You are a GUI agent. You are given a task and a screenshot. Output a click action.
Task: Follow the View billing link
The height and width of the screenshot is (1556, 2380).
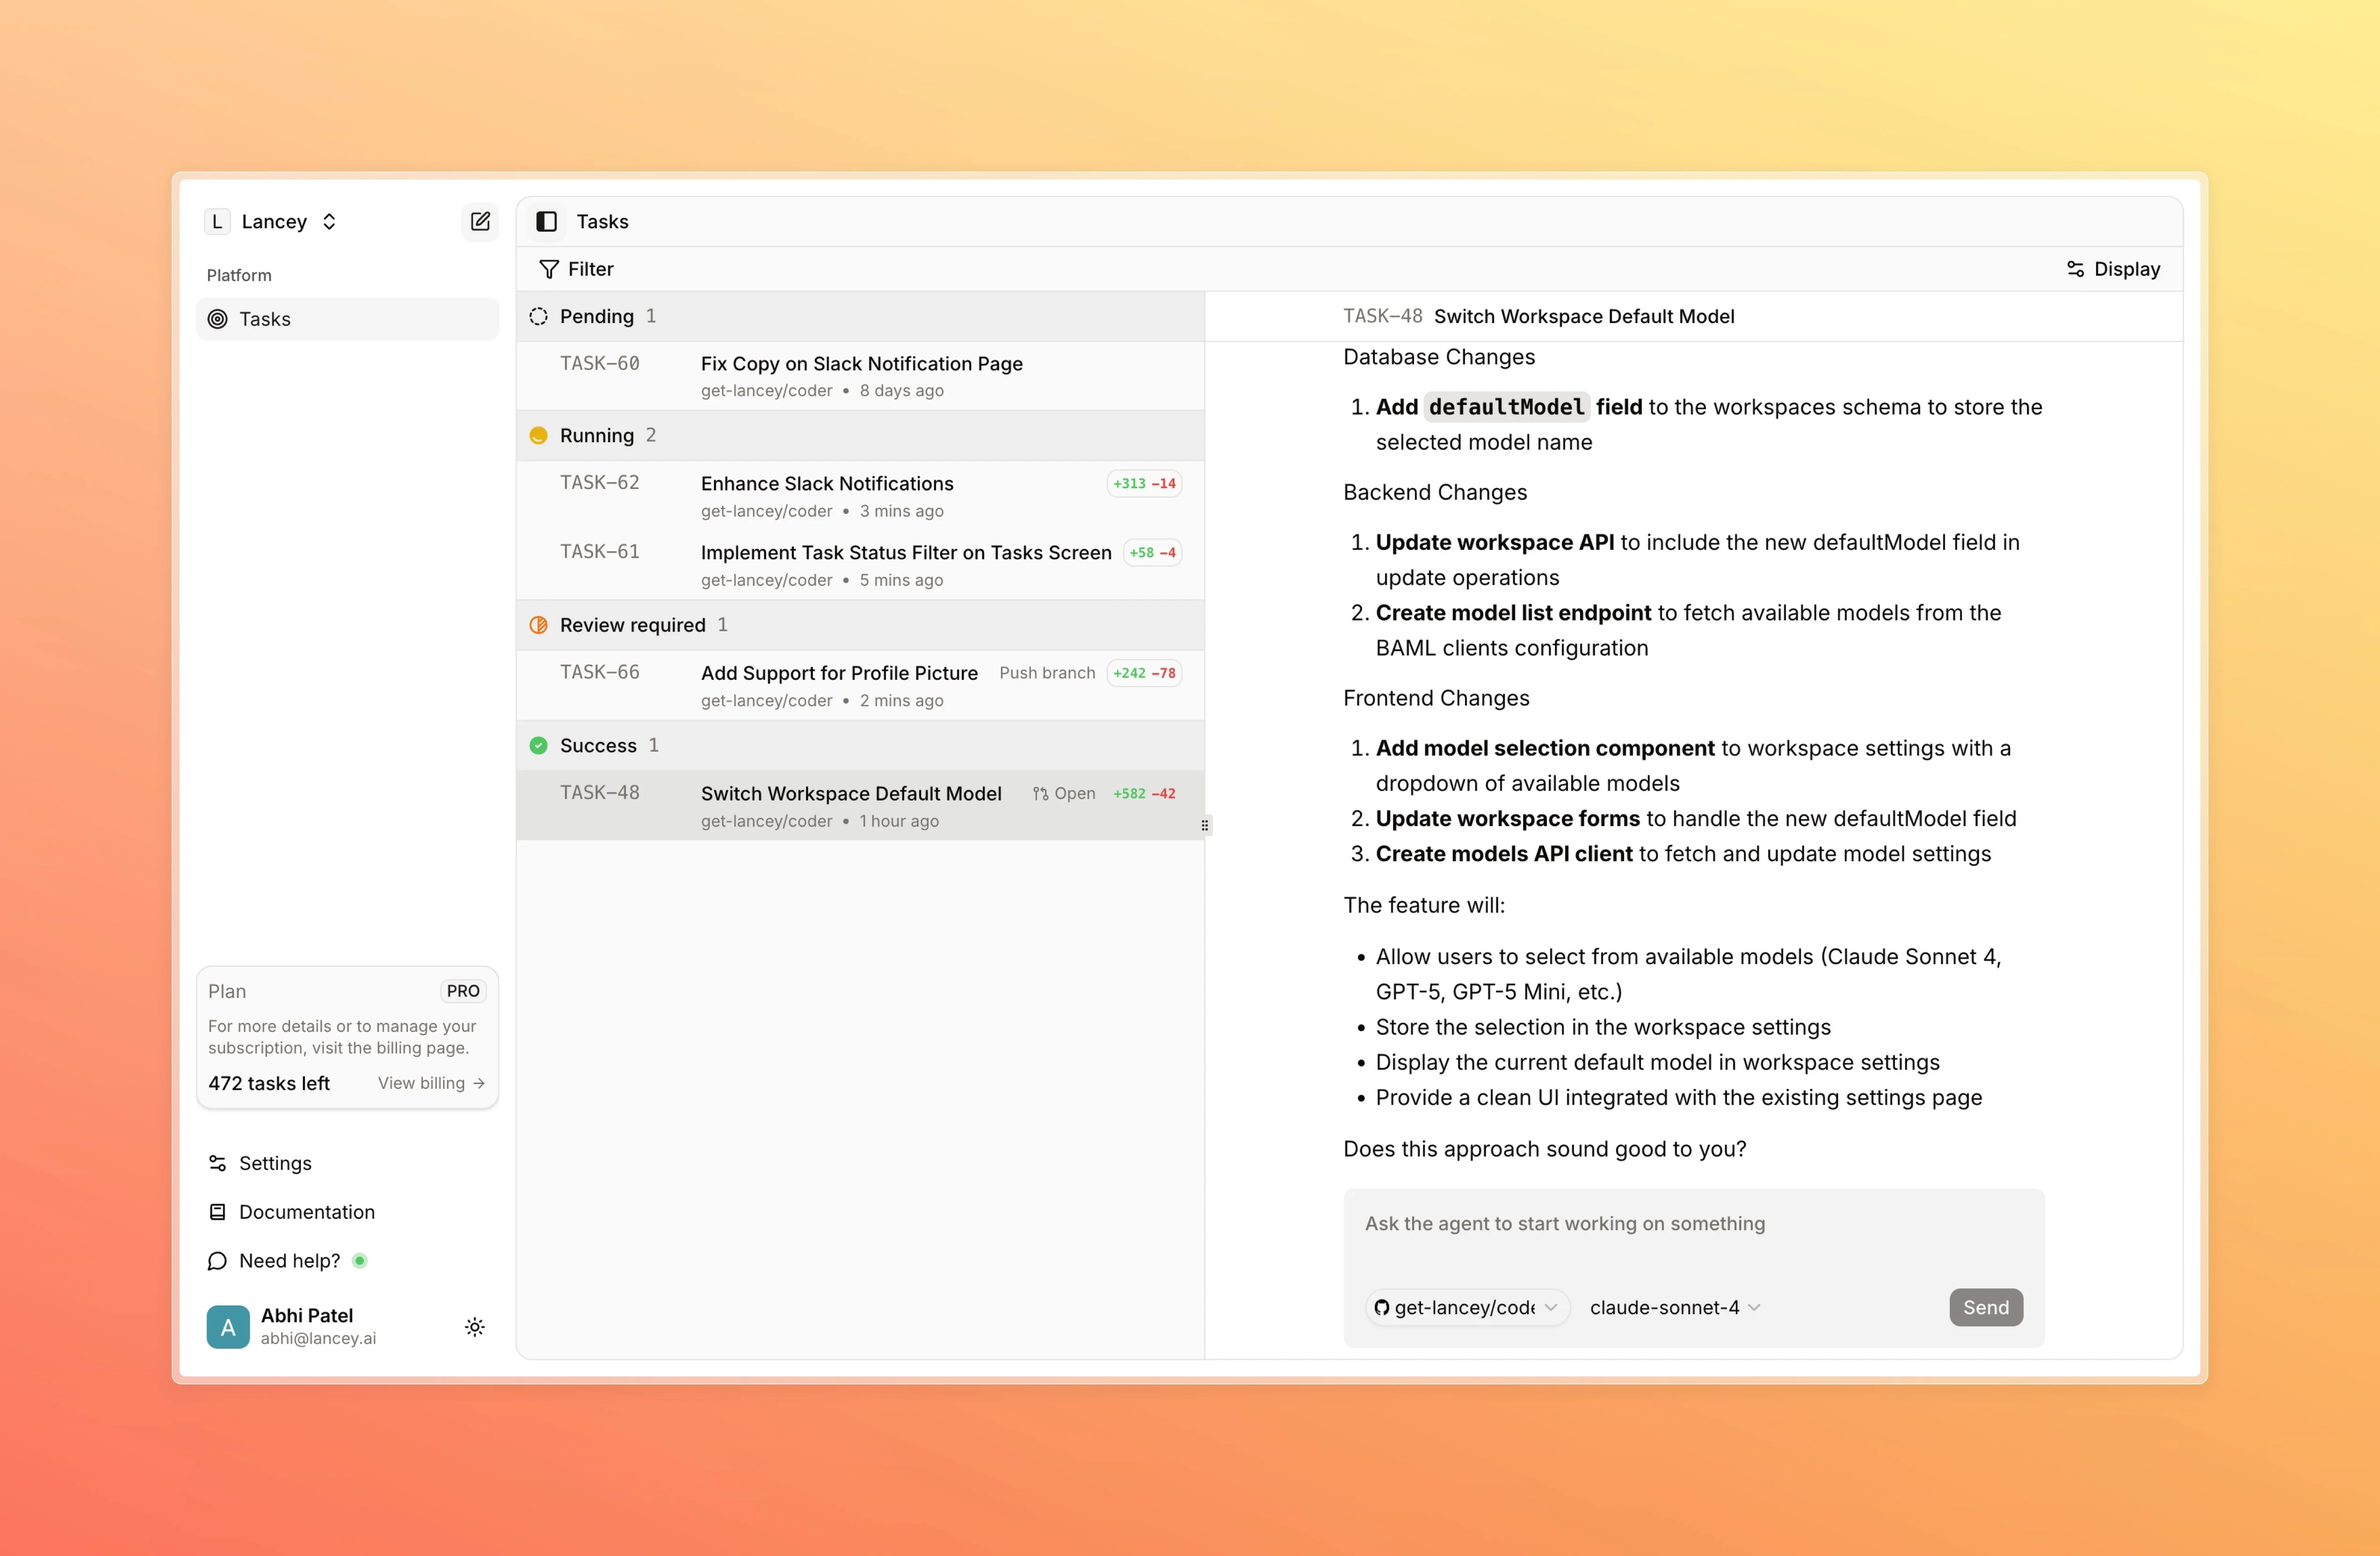click(430, 1082)
